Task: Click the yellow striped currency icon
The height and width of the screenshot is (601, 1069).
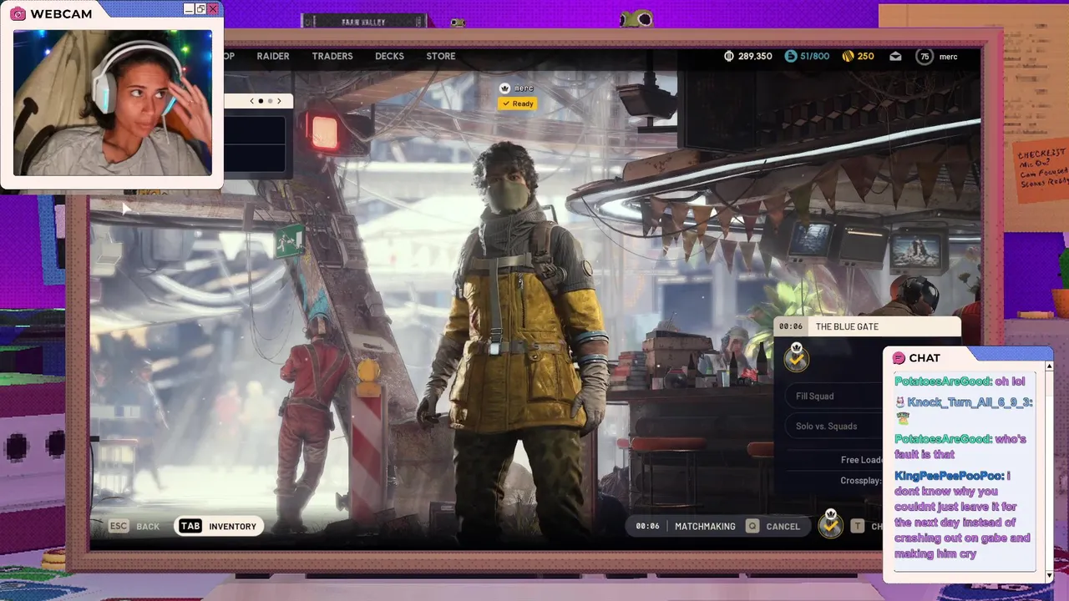Action: coord(848,56)
